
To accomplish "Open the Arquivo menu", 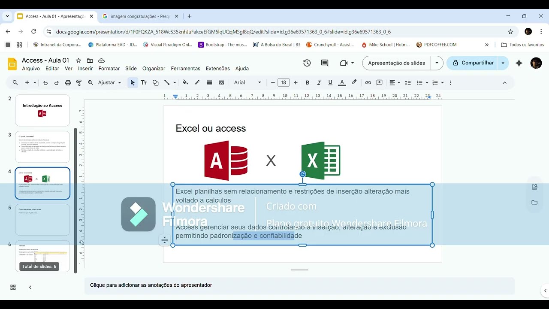I will (31, 69).
